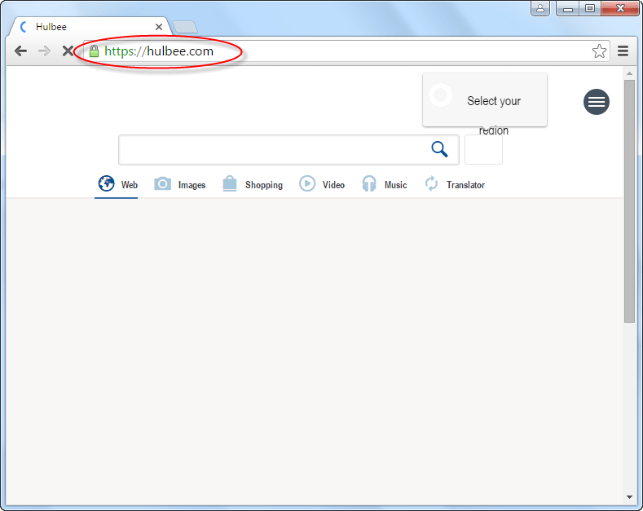Stop page loading with the X button
Viewport: 643px width, 511px height.
68,51
